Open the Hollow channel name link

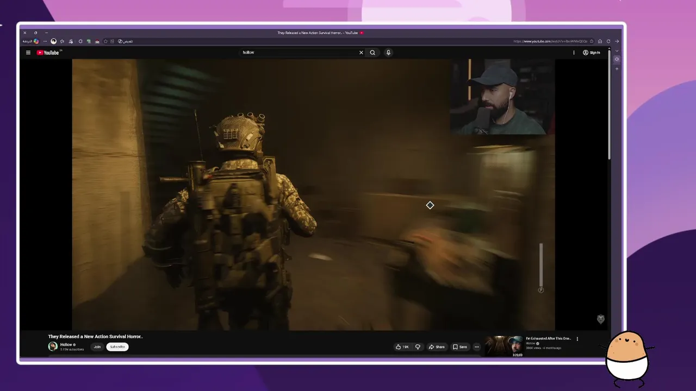pyautogui.click(x=66, y=345)
